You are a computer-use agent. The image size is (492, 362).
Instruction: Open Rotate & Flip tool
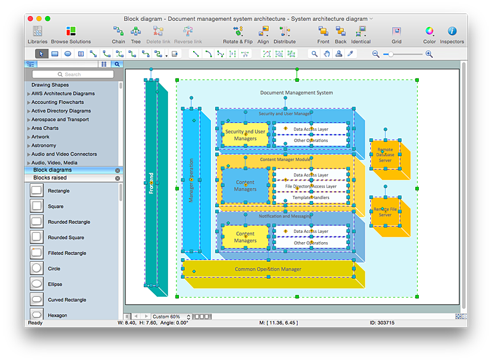click(237, 35)
